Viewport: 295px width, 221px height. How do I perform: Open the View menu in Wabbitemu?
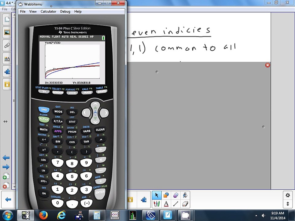33,11
